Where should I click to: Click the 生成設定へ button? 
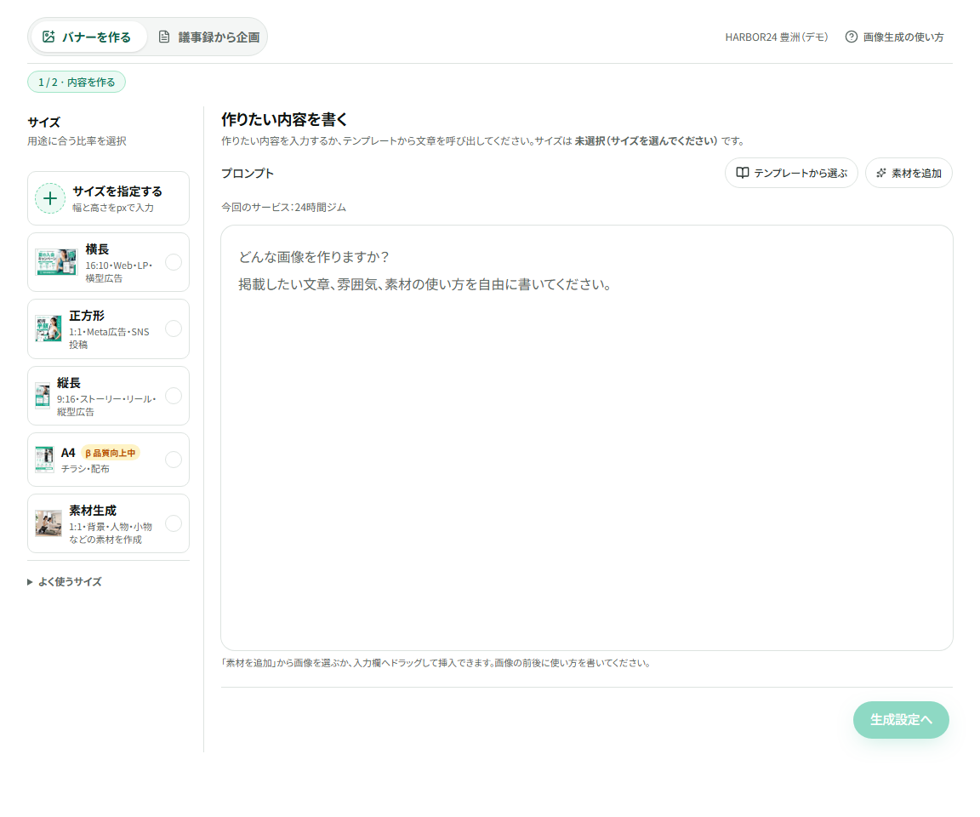click(x=901, y=720)
